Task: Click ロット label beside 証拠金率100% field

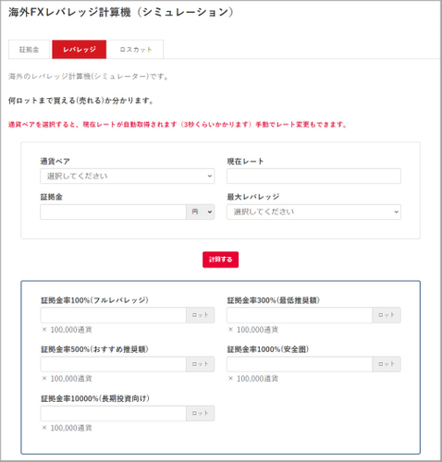Action: coord(201,315)
